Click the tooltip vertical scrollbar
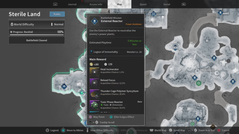The height and width of the screenshot is (134, 239). [145, 74]
